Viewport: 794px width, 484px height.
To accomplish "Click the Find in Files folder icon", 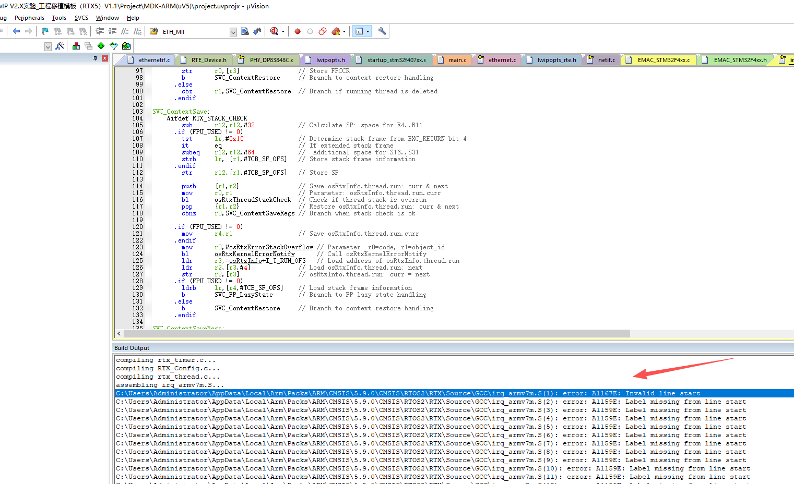I will (154, 31).
